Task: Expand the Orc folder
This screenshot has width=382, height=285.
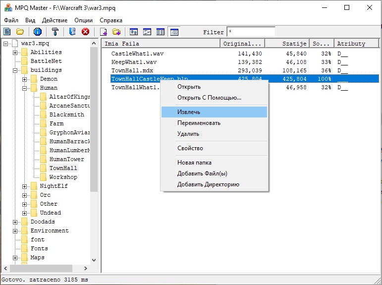Action: 24,195
